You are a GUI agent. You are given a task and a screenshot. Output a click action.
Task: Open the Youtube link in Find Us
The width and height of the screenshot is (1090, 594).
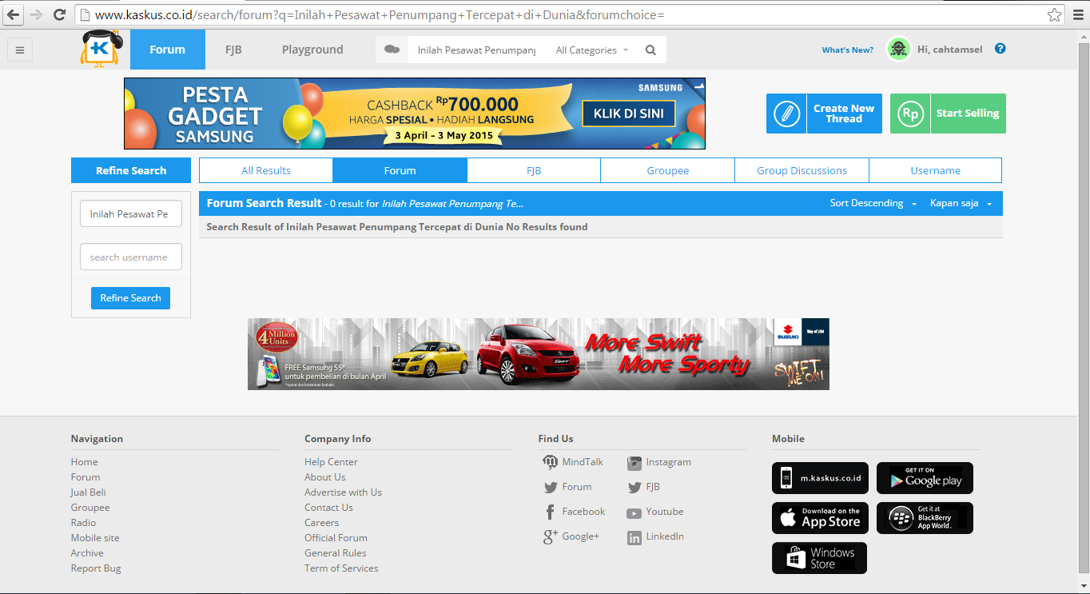pos(655,512)
